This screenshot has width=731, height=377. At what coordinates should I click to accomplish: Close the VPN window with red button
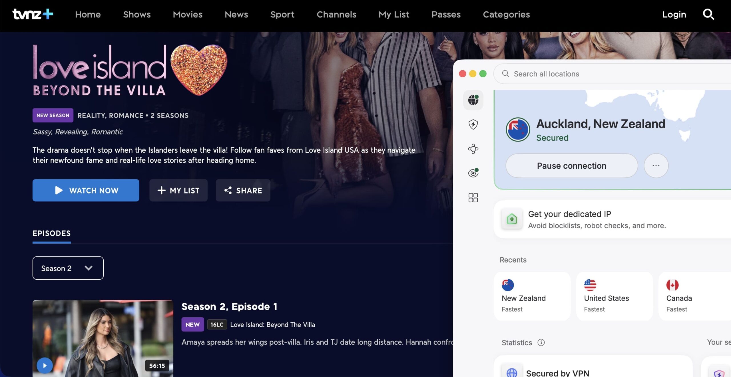[462, 74]
